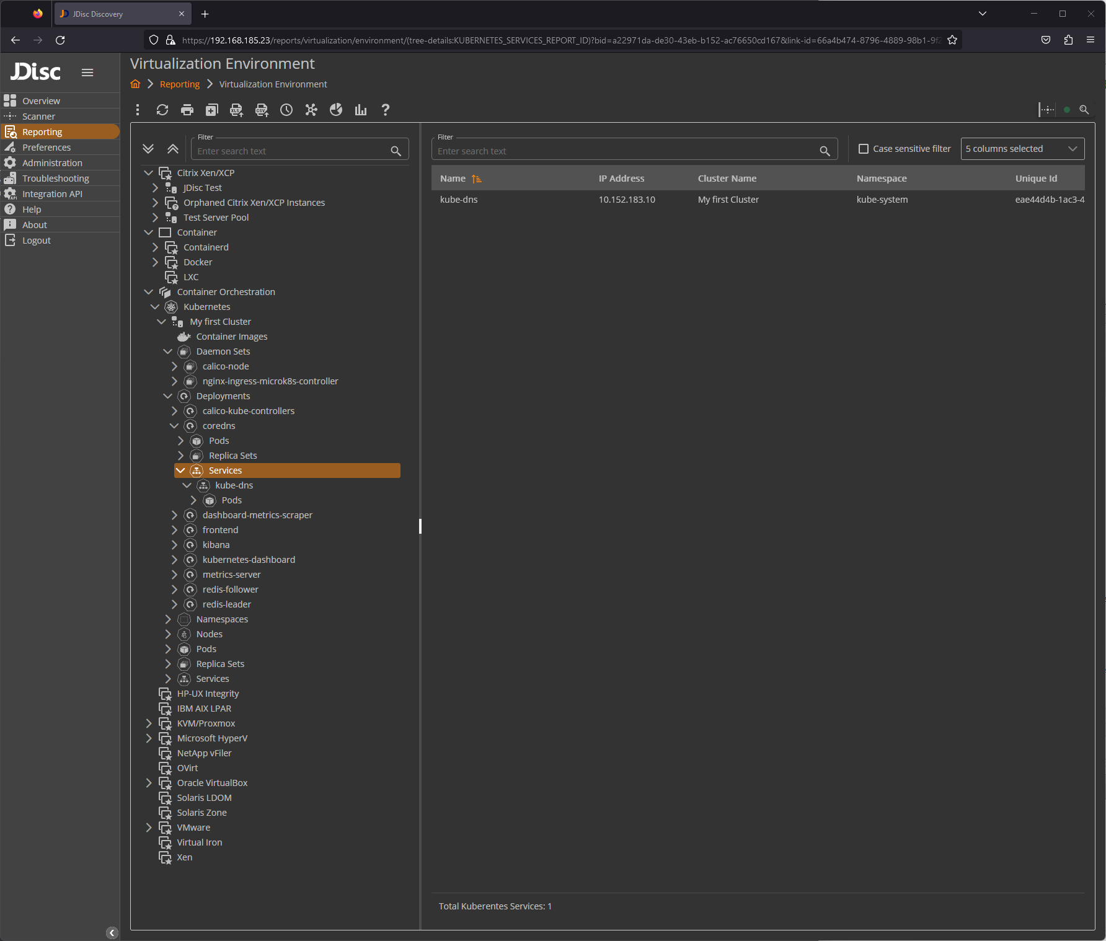
Task: Open device search magnifier in top-right
Action: (x=1084, y=110)
